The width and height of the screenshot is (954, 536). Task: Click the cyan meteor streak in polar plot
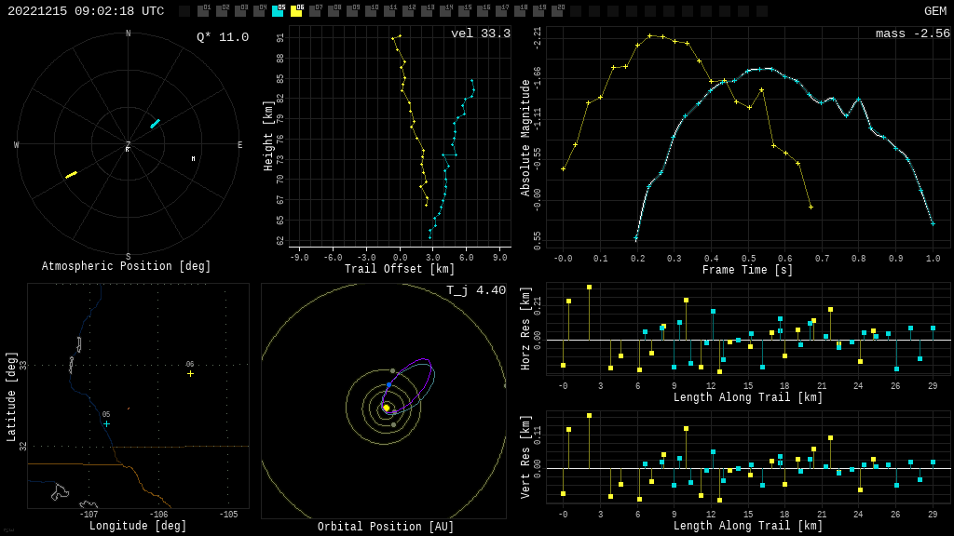click(x=155, y=124)
